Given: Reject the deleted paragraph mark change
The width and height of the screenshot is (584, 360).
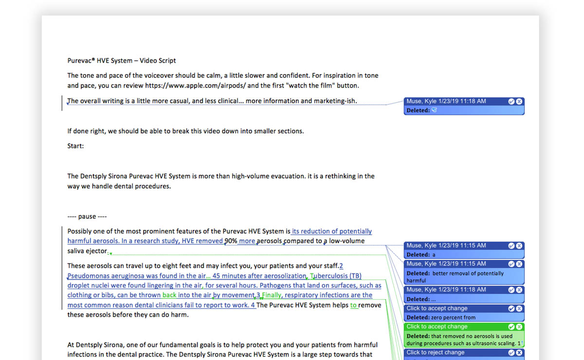Looking at the screenshot, I should click(x=519, y=102).
